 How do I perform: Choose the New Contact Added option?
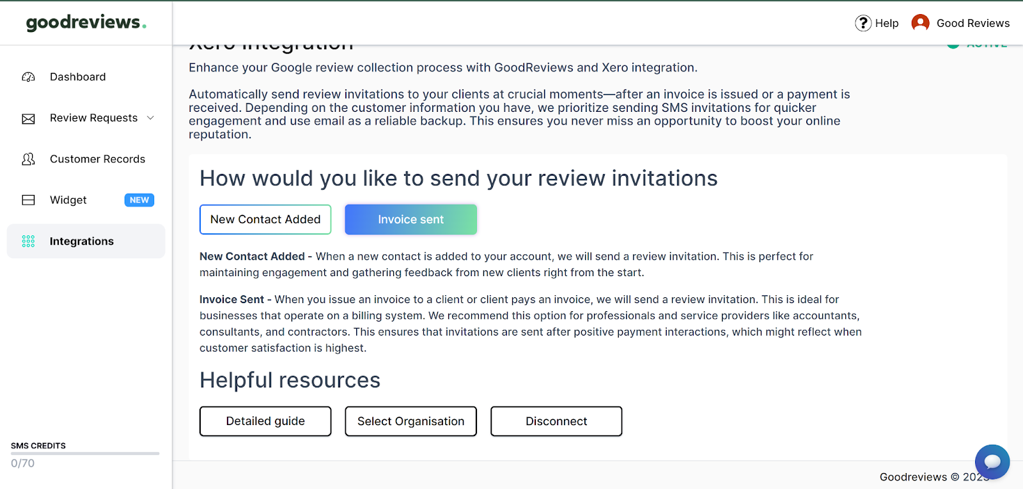[x=265, y=219]
